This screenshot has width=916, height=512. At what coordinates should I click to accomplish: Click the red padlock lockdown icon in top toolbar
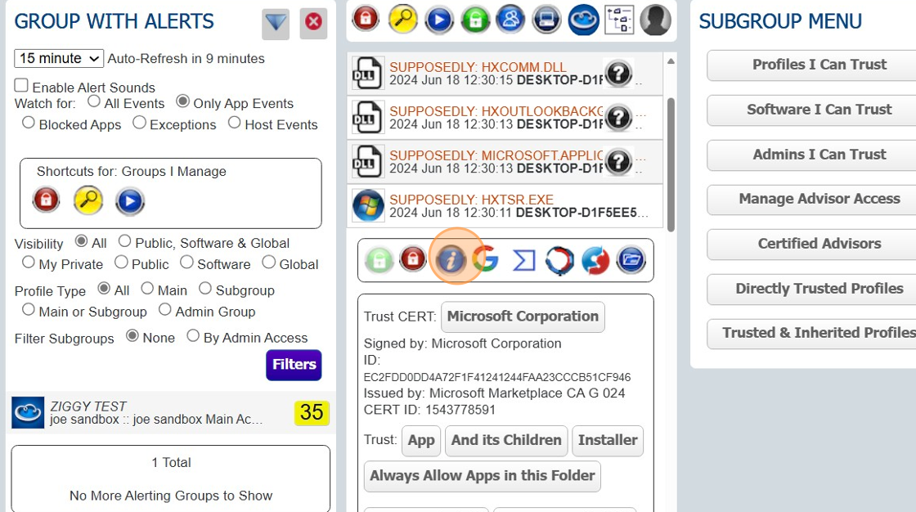[x=365, y=20]
